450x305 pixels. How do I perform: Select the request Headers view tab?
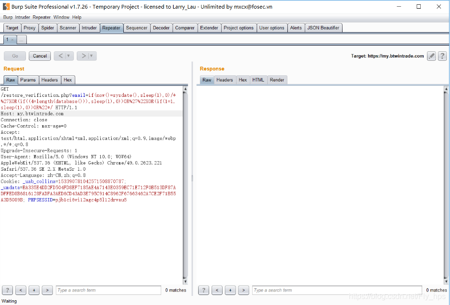pos(49,80)
